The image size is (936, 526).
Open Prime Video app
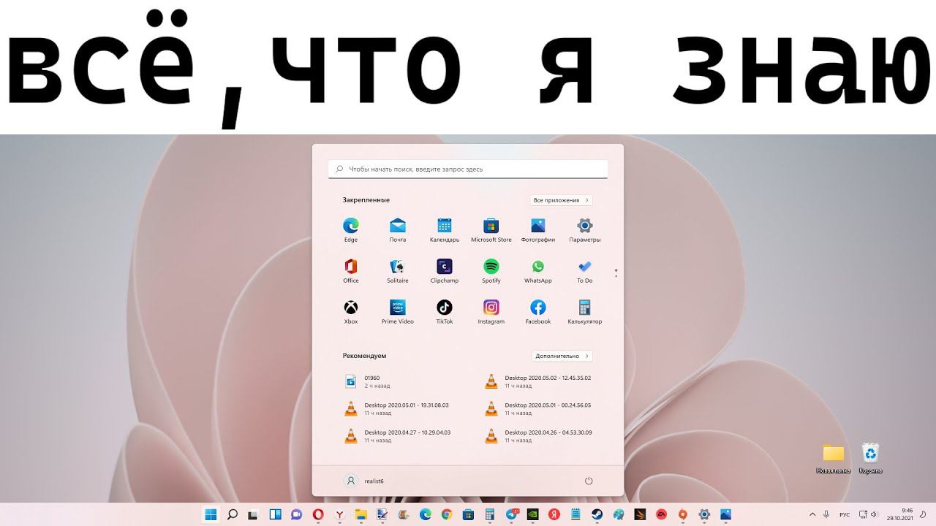point(398,311)
